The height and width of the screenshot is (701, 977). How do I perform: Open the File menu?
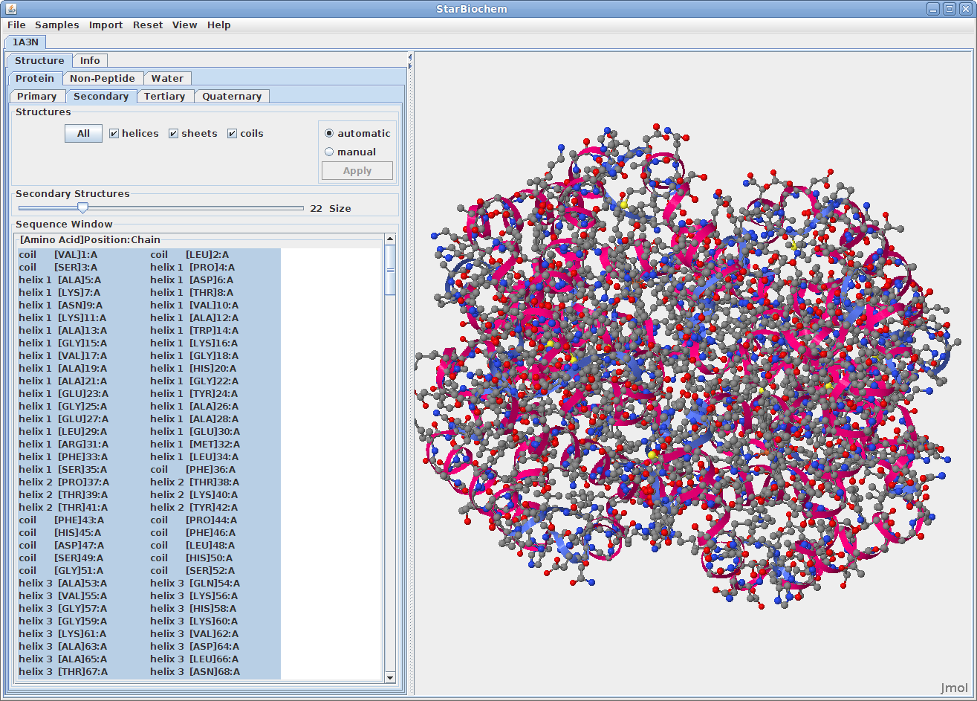click(16, 25)
